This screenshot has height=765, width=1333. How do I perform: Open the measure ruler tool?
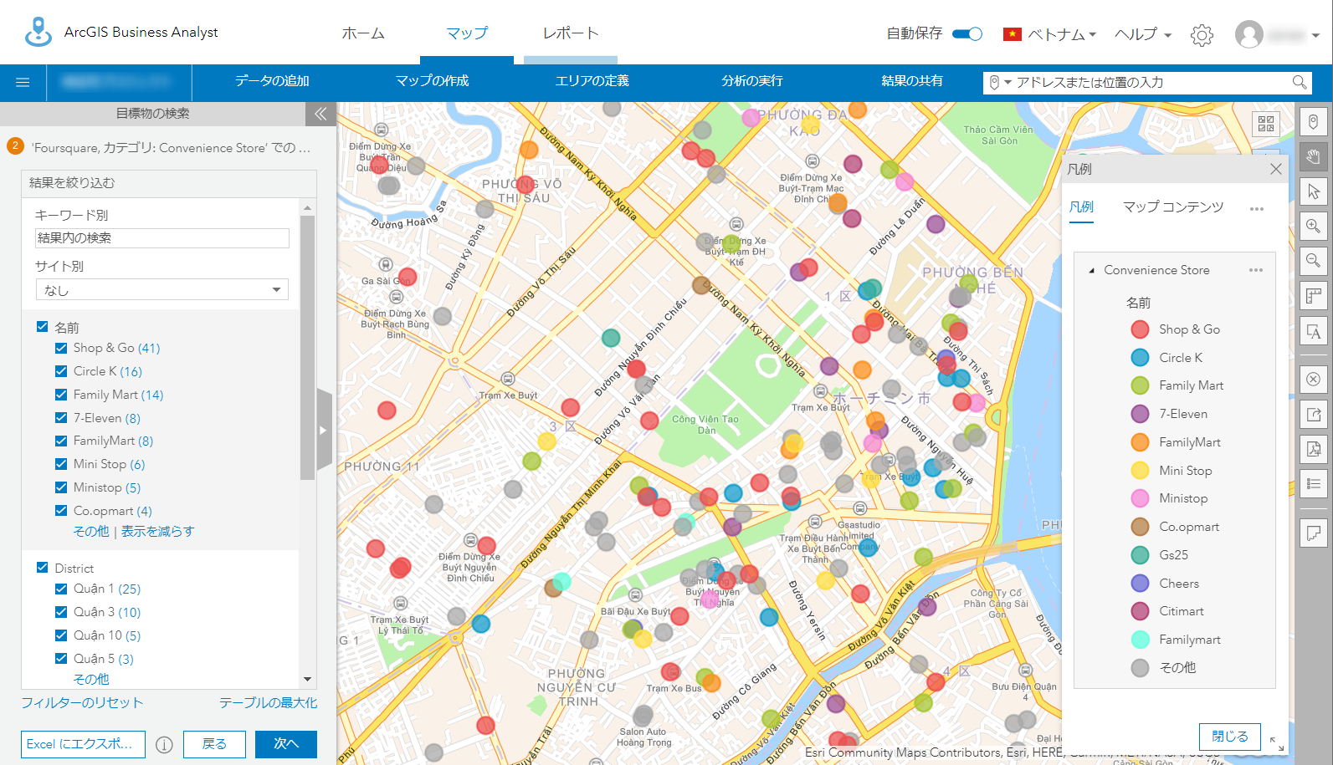(x=1314, y=296)
